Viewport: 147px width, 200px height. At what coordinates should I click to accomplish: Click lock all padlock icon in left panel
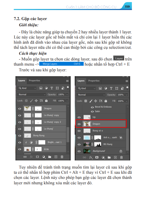(x=46, y=101)
